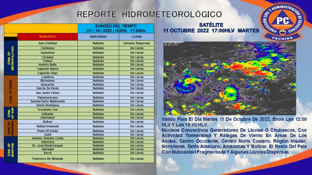Image resolution: width=312 pixels, height=175 pixels.
Task: Click the 'Samuel Darío Maldonado' cell
Action: coord(48,101)
